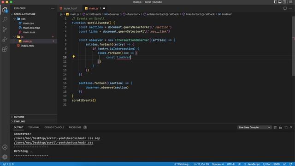Change file encoding UTF-8
Image resolution: width=295 pixels, height=166 pixels.
pyautogui.click(x=230, y=164)
